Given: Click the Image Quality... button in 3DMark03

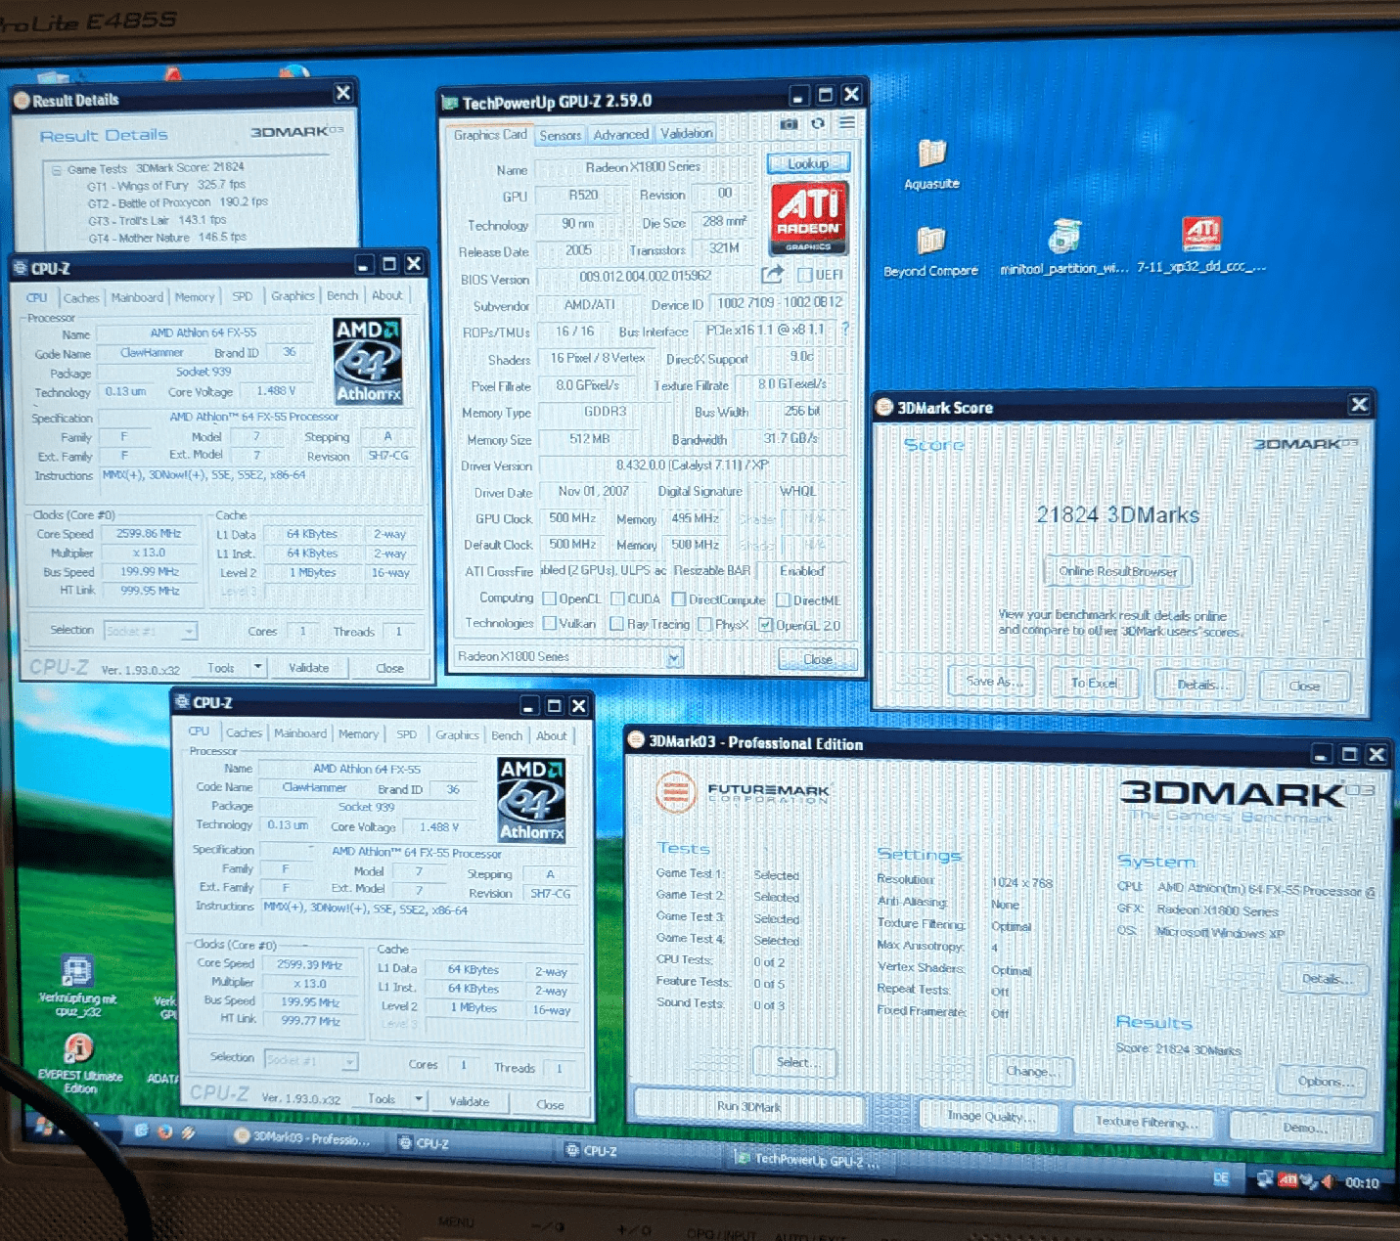Looking at the screenshot, I should coord(990,1116).
